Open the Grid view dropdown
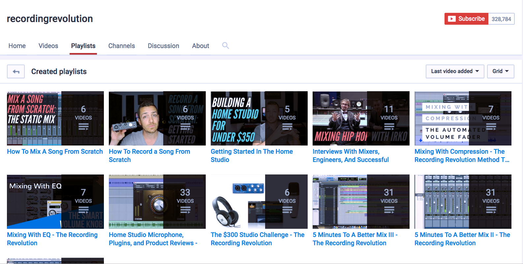 [x=501, y=71]
